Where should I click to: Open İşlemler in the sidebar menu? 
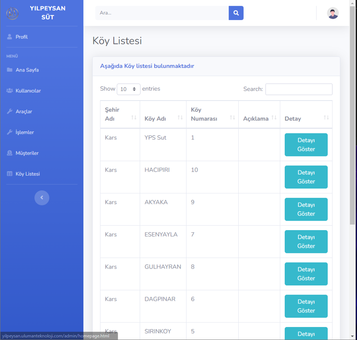click(25, 132)
